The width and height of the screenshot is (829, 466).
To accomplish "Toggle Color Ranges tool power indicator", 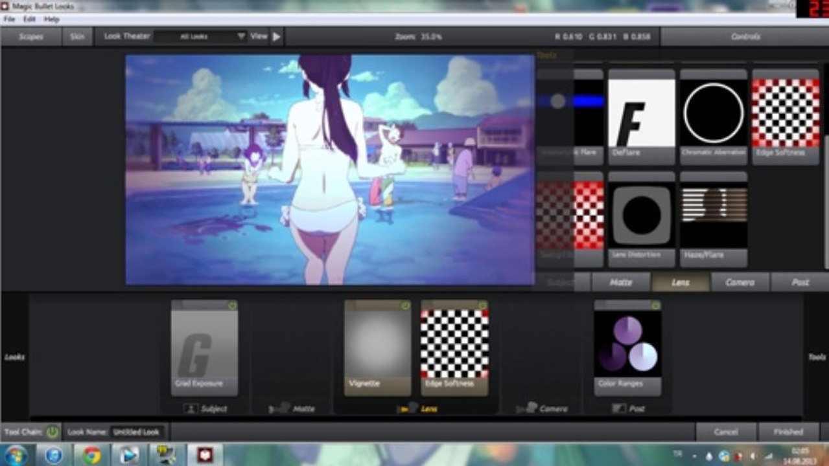I will click(655, 305).
